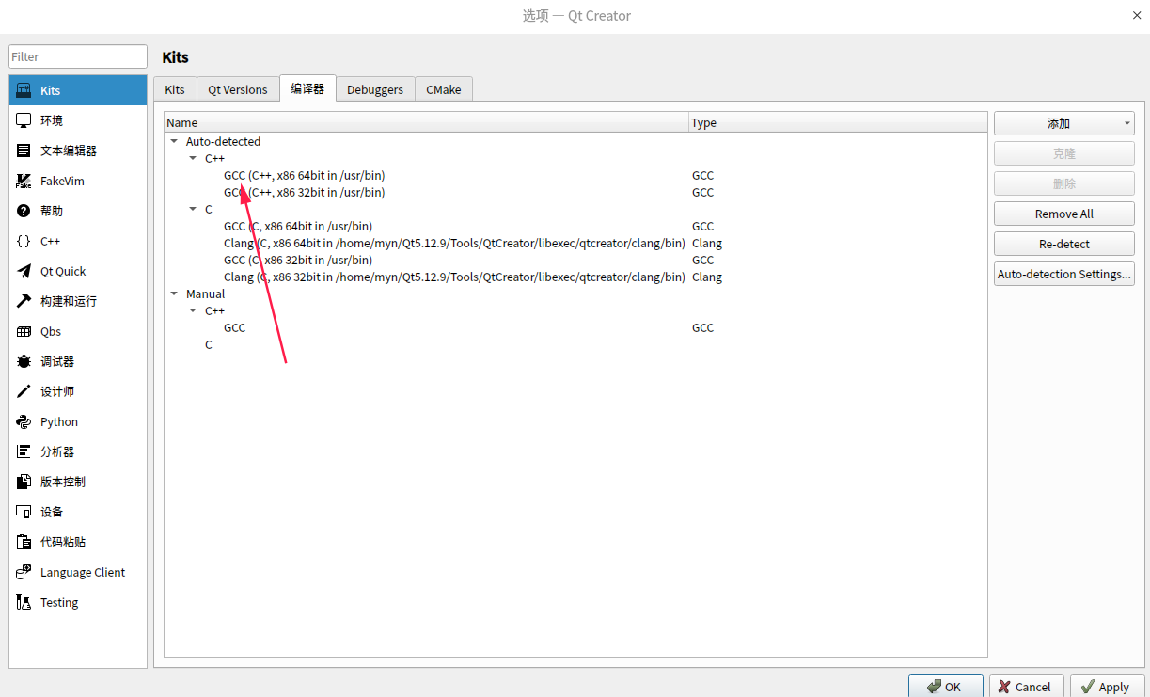
Task: Open the Python settings icon
Action: (24, 421)
